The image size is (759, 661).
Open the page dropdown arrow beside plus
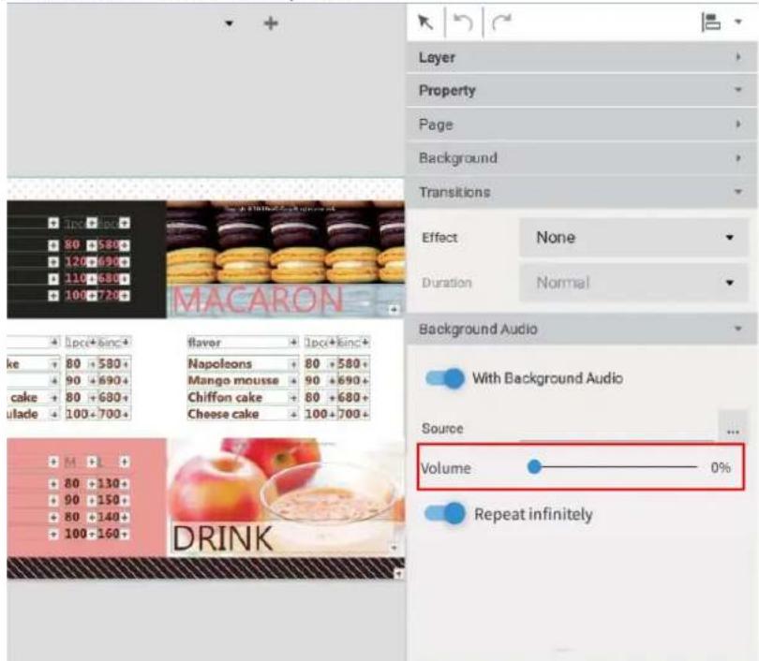click(x=230, y=23)
